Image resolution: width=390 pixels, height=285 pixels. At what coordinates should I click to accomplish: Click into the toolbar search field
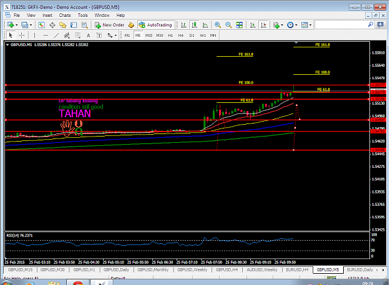coord(341,24)
